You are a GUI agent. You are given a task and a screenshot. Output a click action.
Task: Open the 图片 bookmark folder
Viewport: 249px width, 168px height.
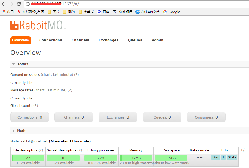point(53,12)
